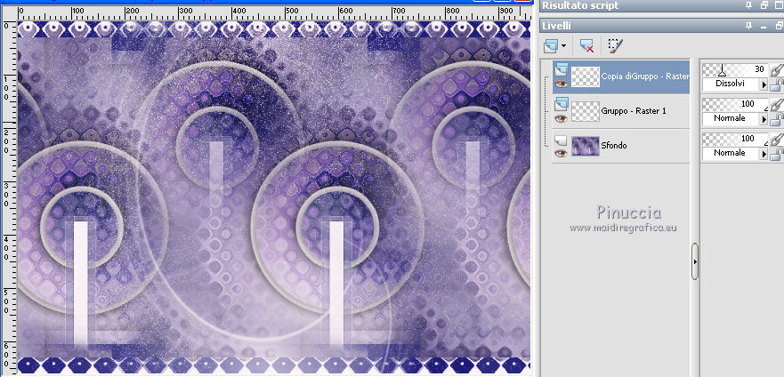The image size is (784, 377).
Task: Toggle lock transparency for Sfondo layer
Action: click(x=776, y=154)
